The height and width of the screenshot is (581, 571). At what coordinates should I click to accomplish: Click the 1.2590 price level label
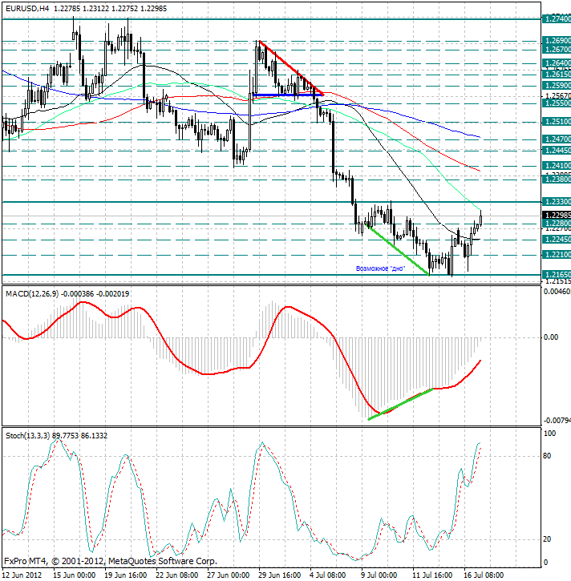point(557,86)
